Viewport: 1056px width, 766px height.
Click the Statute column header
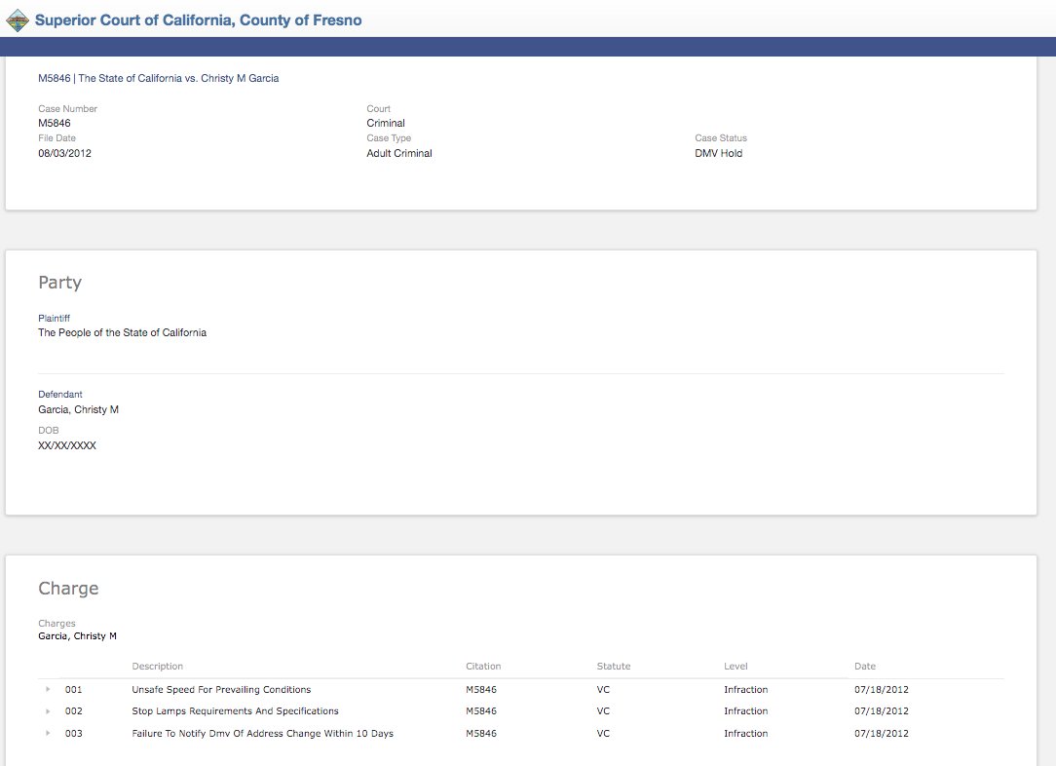[614, 666]
